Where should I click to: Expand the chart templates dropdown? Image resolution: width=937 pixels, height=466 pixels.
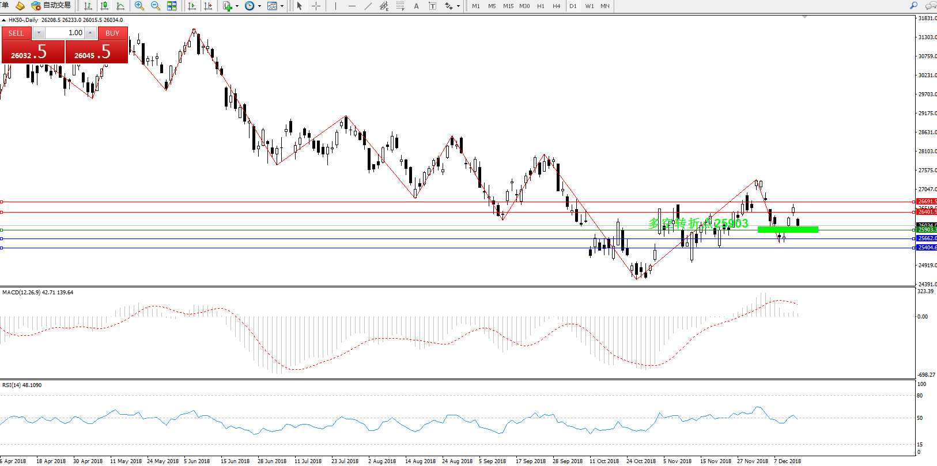pos(282,6)
